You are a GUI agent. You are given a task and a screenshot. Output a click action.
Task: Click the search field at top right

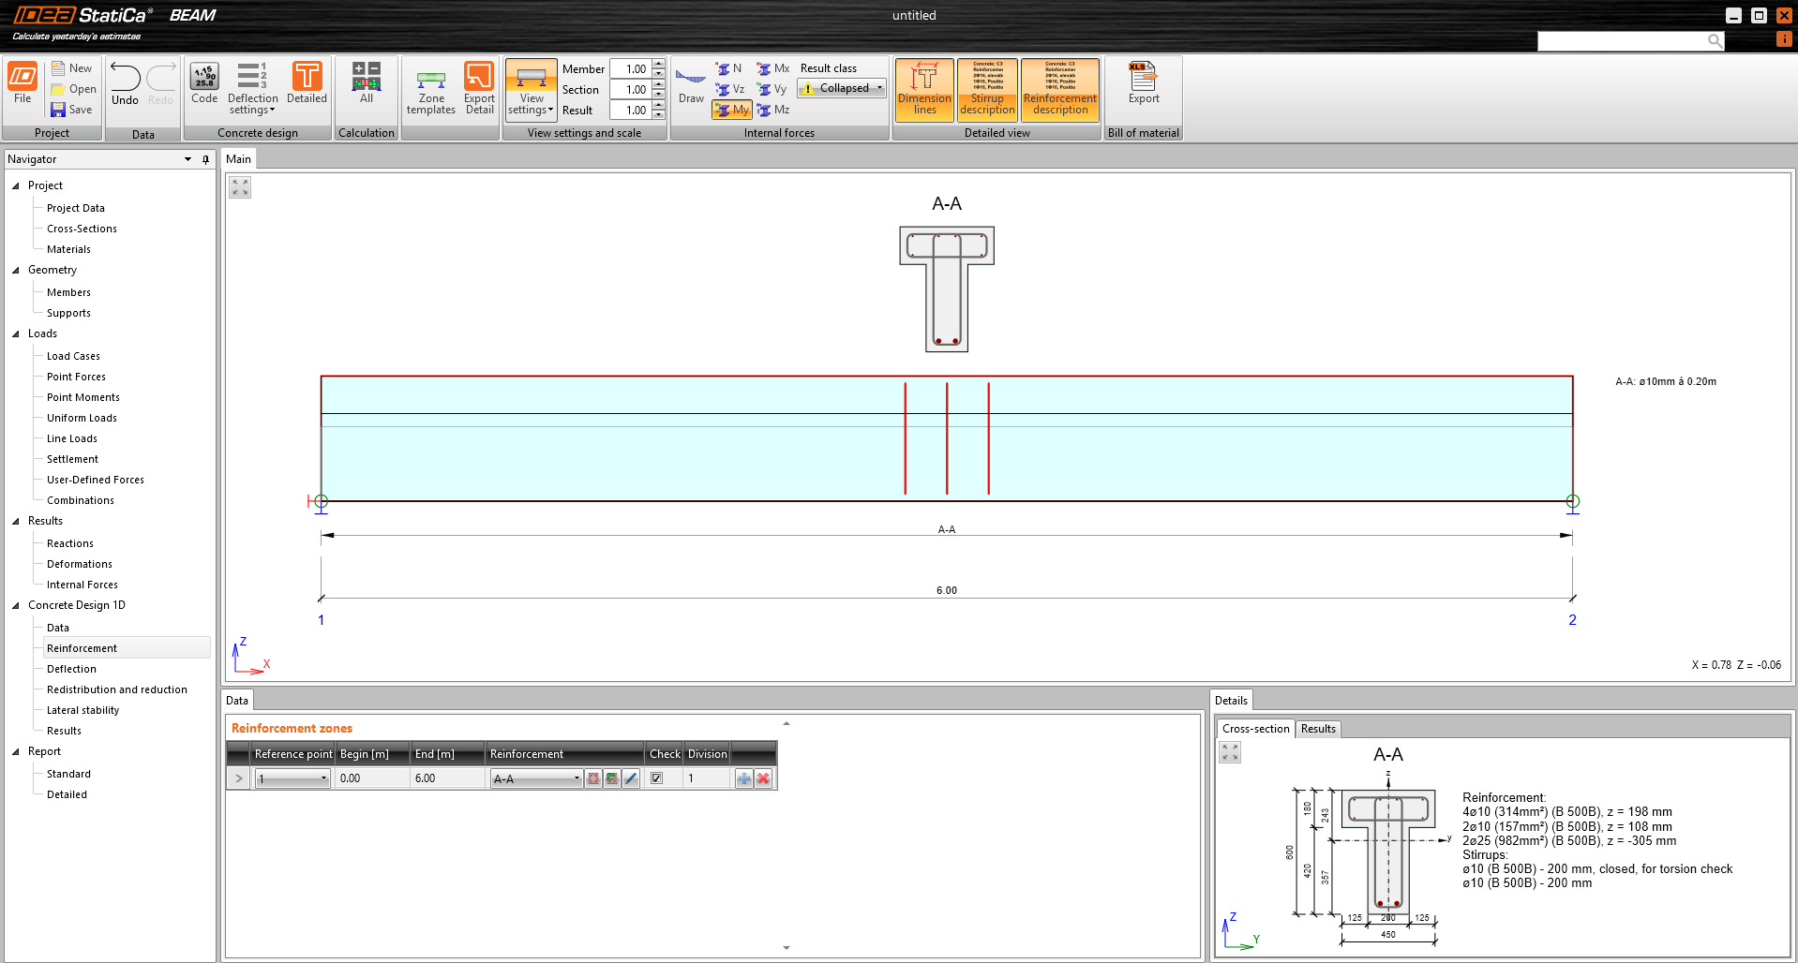(x=1622, y=40)
